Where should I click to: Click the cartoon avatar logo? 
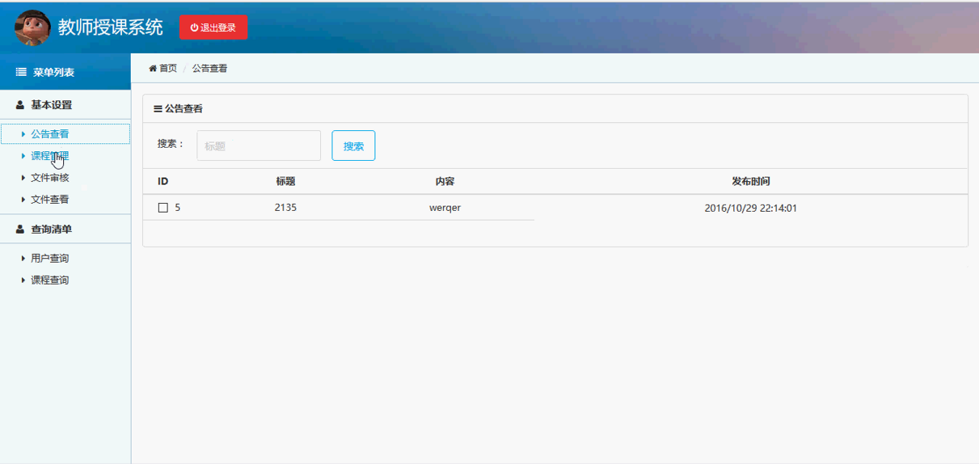32,27
